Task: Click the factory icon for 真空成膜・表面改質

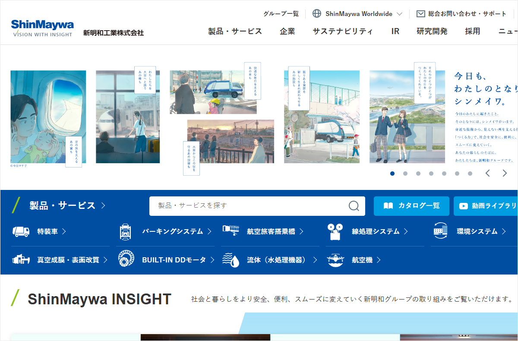Action: pos(21,259)
